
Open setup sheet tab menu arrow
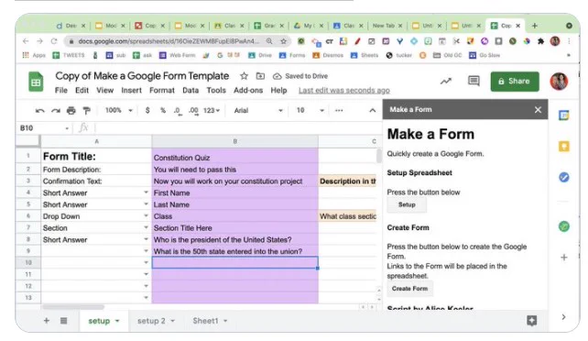tap(117, 321)
